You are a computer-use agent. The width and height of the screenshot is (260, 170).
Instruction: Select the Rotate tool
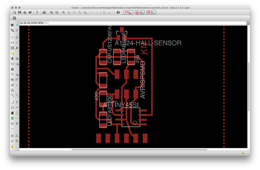(x=17, y=43)
